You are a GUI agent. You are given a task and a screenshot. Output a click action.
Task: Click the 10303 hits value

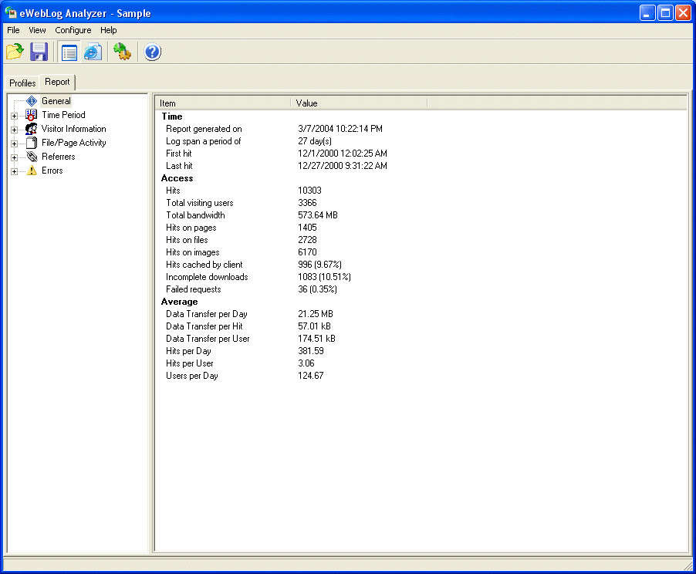tap(310, 191)
